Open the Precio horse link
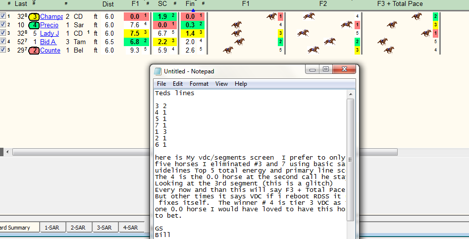This screenshot has height=239, width=469. [50, 25]
